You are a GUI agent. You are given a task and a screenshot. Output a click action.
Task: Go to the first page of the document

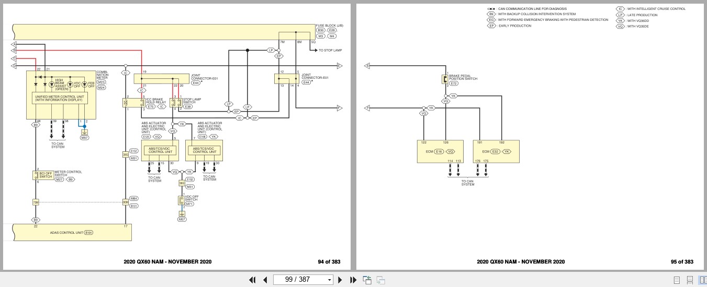[x=252, y=280]
